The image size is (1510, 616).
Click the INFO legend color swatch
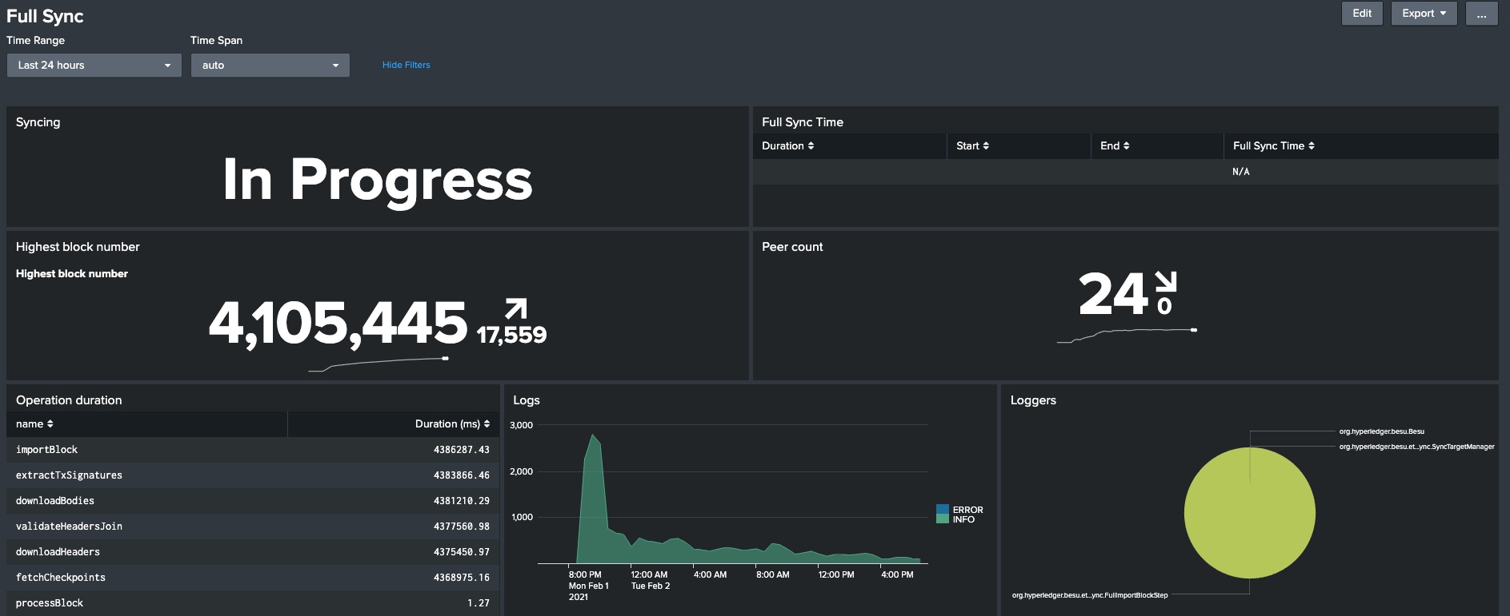pyautogui.click(x=943, y=519)
